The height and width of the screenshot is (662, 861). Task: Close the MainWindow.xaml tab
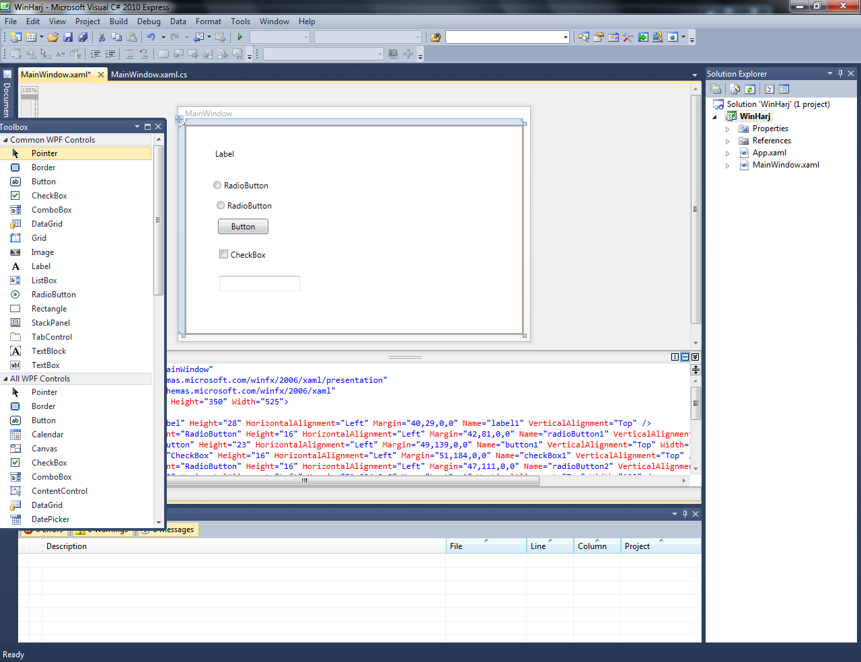[x=101, y=75]
